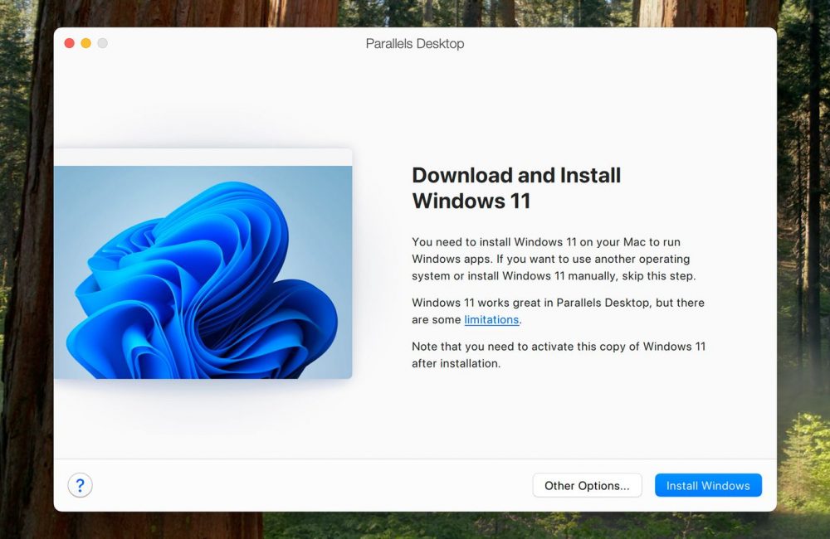Minimize window using the yellow button
The width and height of the screenshot is (830, 539).
click(86, 43)
